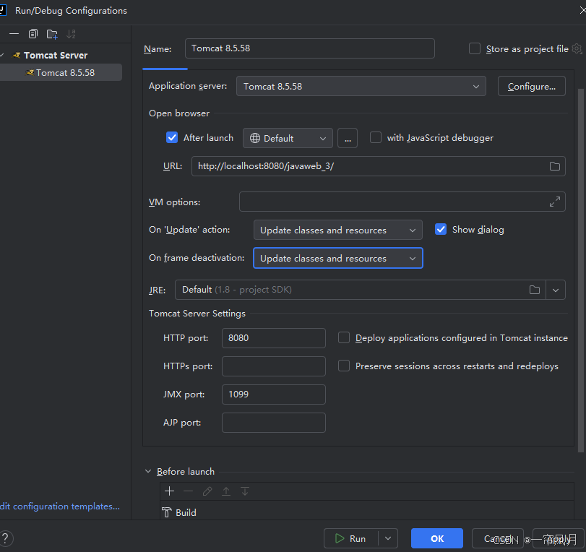Collapse Tomcat Server tree node
This screenshot has width=586, height=552.
(2, 56)
